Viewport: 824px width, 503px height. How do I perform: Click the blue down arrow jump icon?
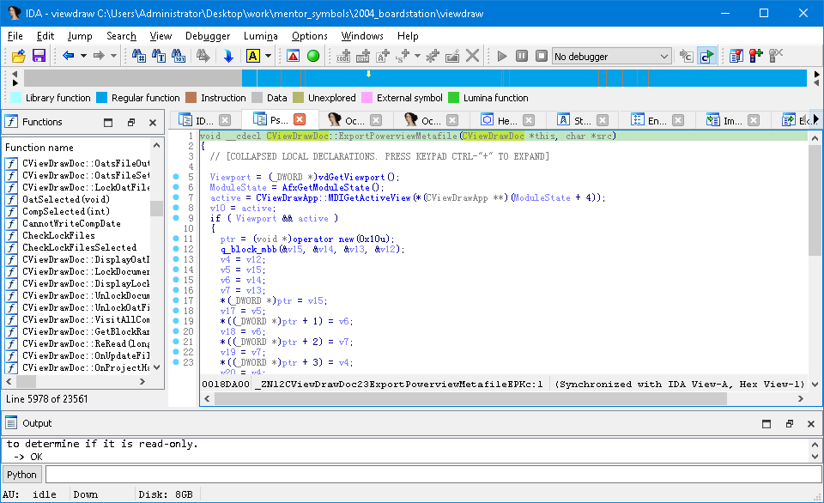click(x=228, y=56)
